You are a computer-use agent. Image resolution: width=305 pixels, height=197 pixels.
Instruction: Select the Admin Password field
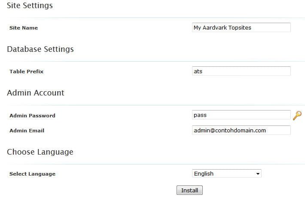coord(241,115)
